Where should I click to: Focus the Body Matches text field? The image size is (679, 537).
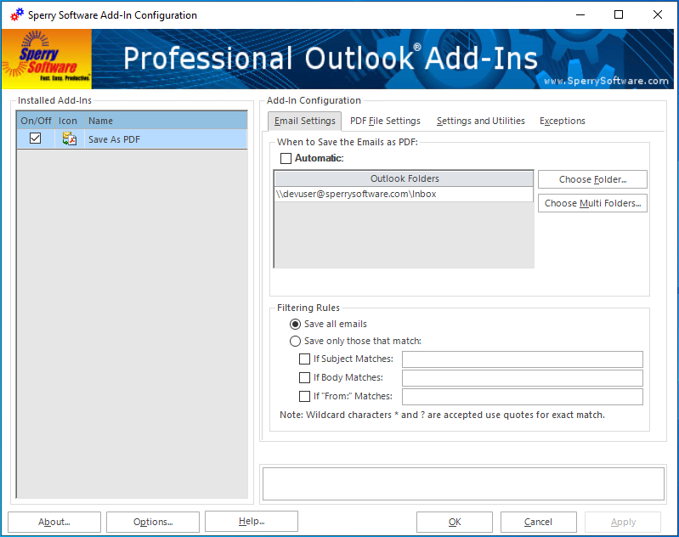(x=523, y=378)
